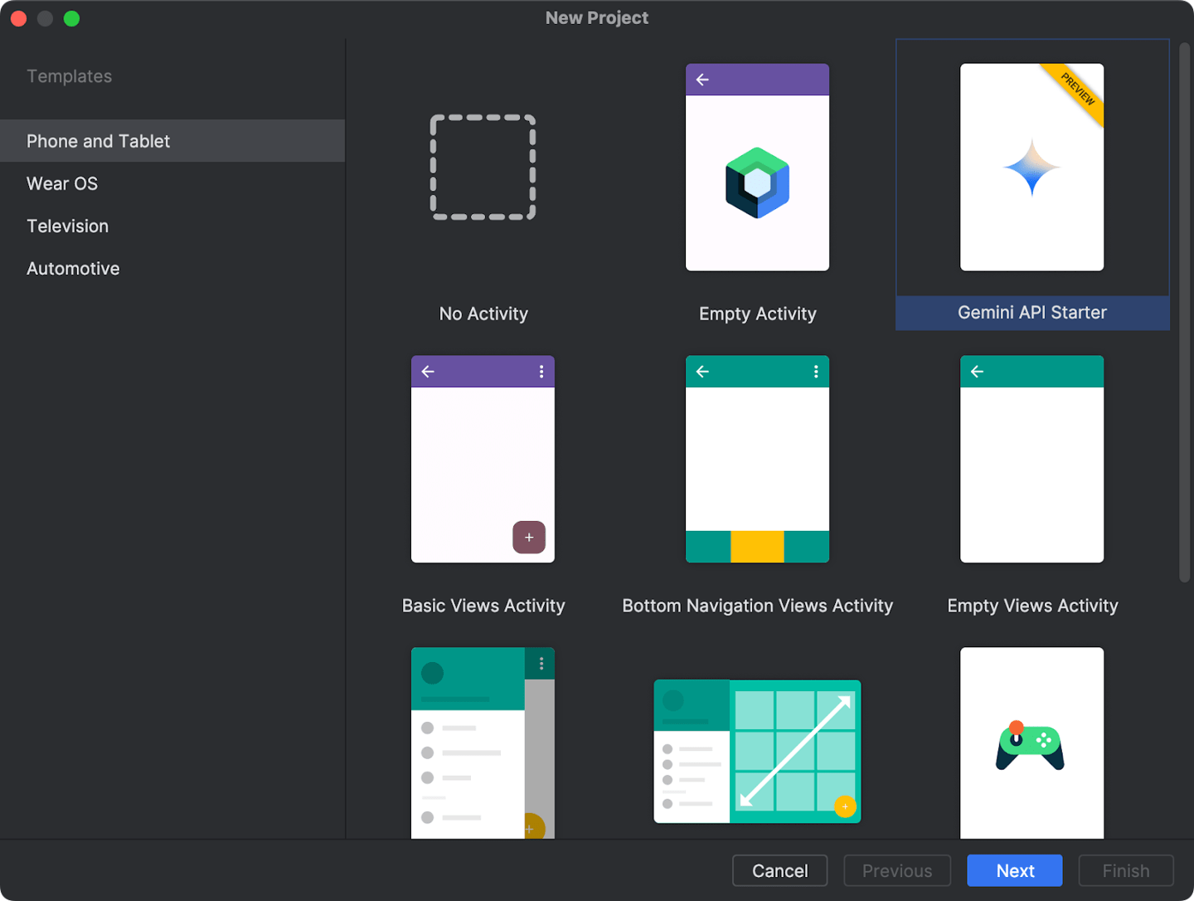Click the Previous button
Screen dimensions: 1194x901
[897, 870]
